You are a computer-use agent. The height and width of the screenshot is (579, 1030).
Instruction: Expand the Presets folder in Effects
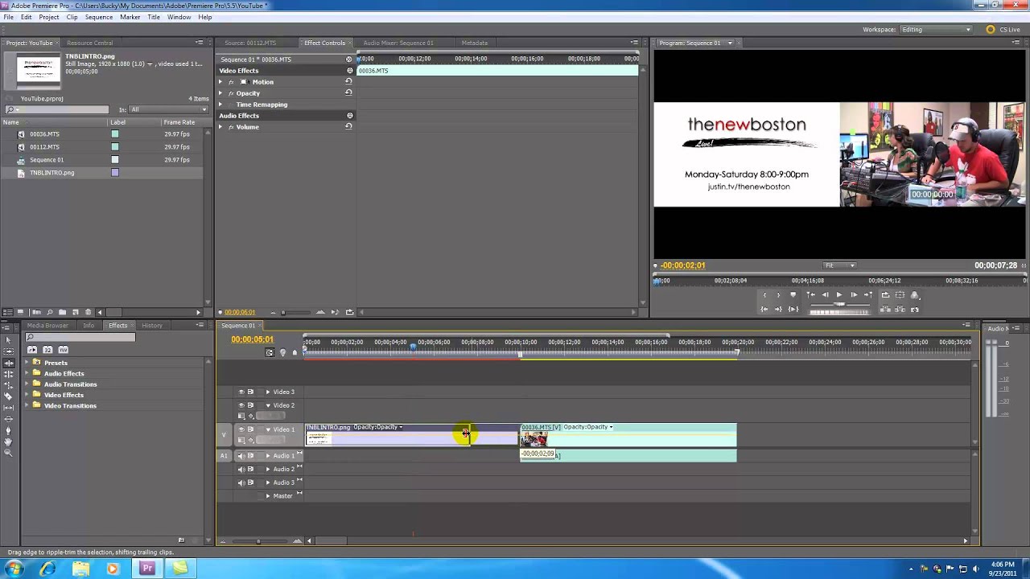point(27,363)
